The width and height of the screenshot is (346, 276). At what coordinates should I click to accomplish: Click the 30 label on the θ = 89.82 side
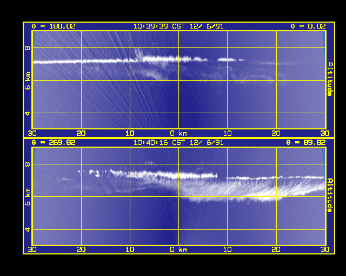click(325, 250)
